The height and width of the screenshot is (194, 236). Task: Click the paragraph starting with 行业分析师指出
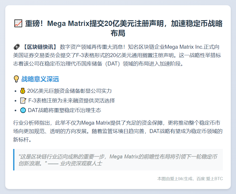[x=118, y=131]
